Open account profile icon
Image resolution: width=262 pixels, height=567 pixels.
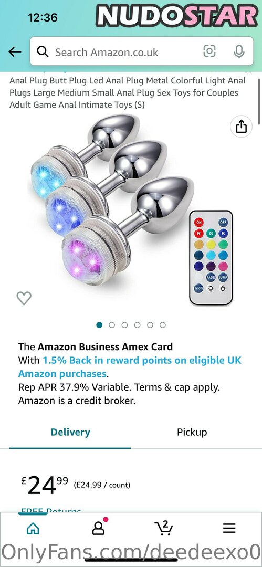98,528
